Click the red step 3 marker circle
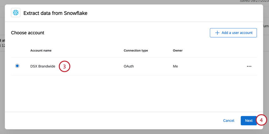 (x=64, y=67)
